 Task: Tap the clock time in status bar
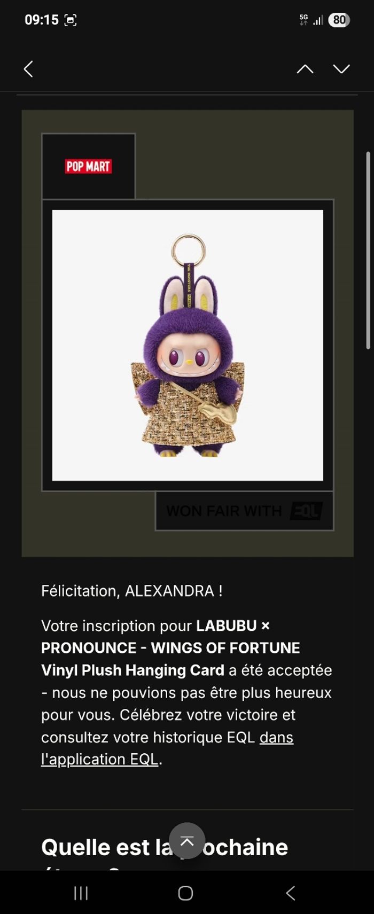(42, 20)
